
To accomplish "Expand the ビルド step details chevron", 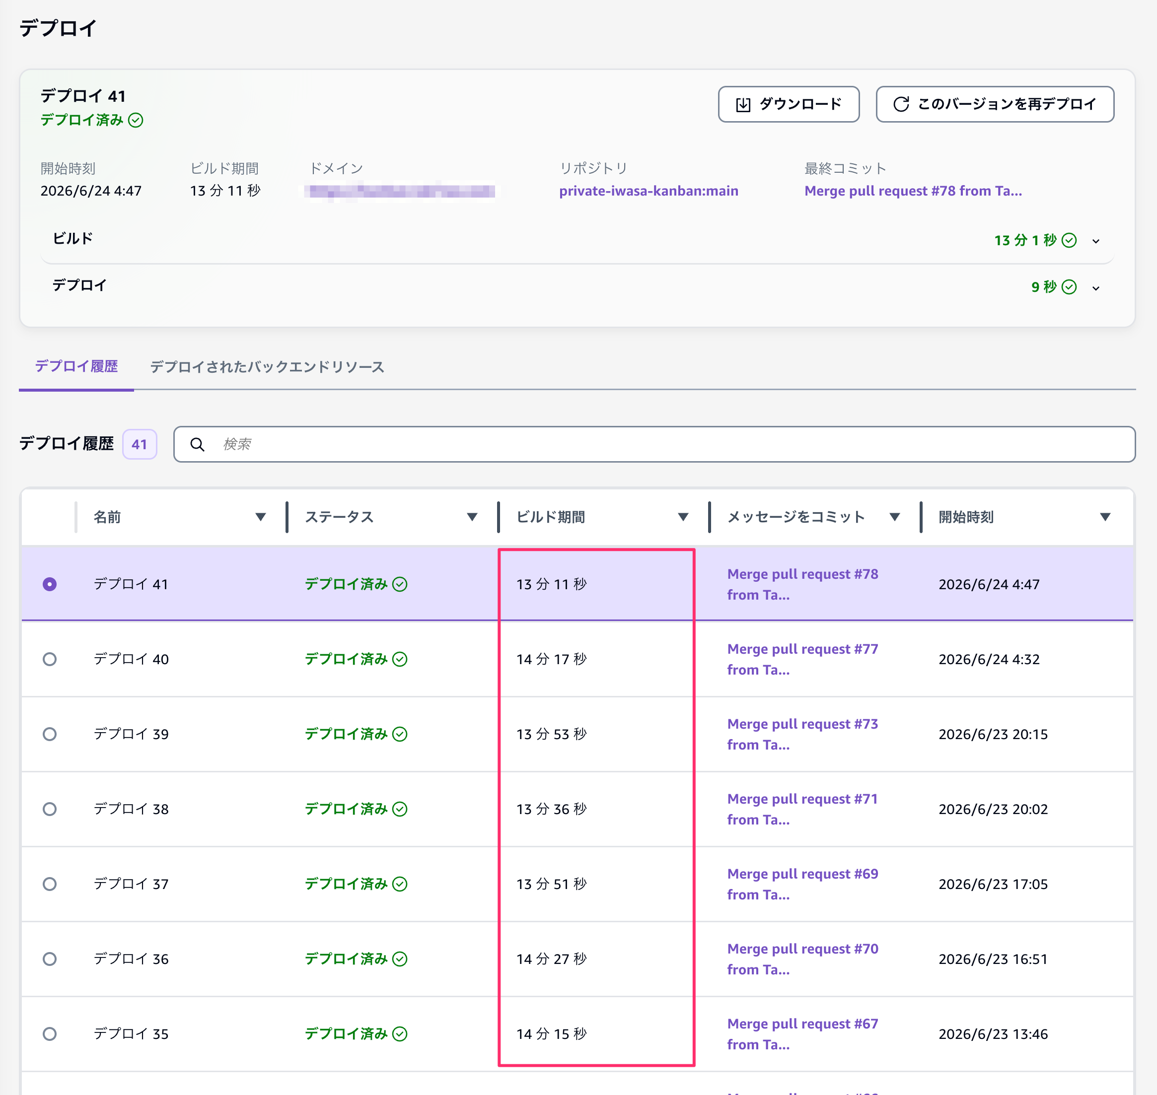I will [1096, 241].
